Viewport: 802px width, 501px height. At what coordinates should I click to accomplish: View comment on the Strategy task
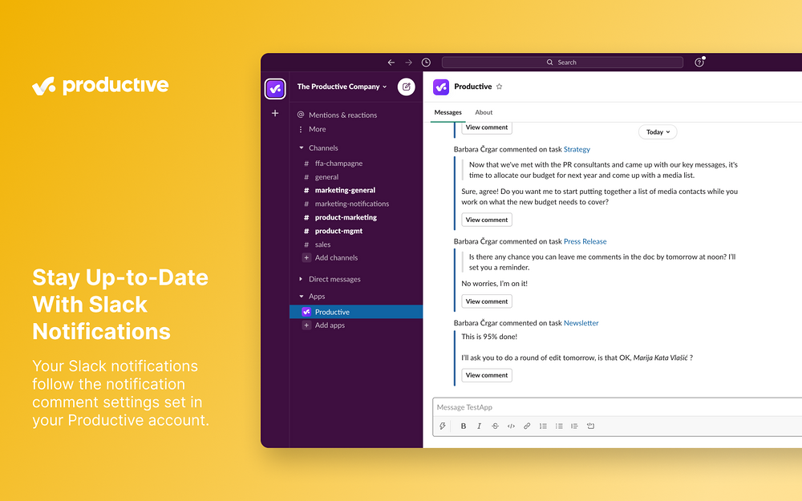(x=487, y=220)
